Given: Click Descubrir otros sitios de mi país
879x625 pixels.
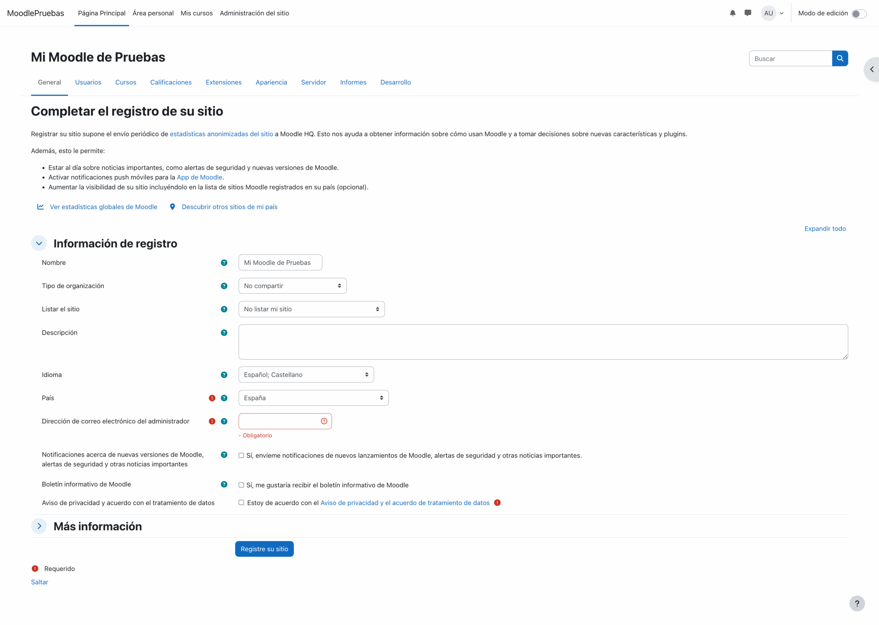Looking at the screenshot, I should [x=229, y=207].
